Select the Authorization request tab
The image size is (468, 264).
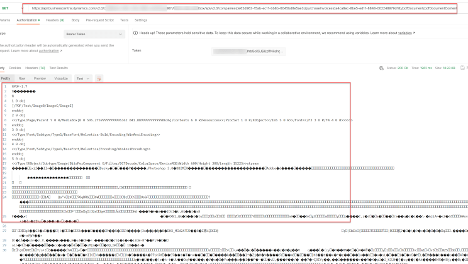tap(28, 20)
